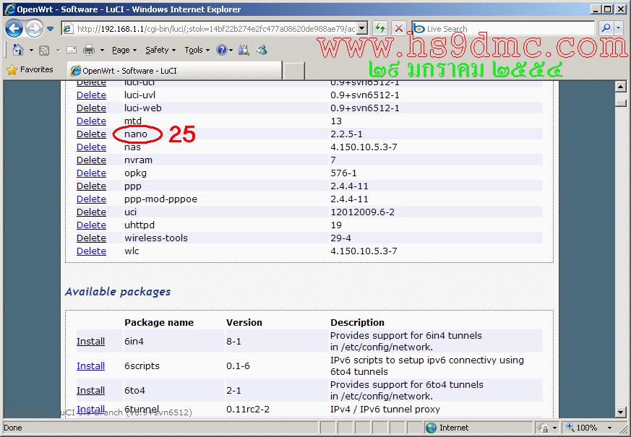The image size is (631, 437).
Task: Install the 6in4 package
Action: (x=90, y=342)
